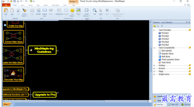Click the vertical scrollbar thumb of the canvas
Screen dimensions: 194x107
pyautogui.click(x=150, y=59)
